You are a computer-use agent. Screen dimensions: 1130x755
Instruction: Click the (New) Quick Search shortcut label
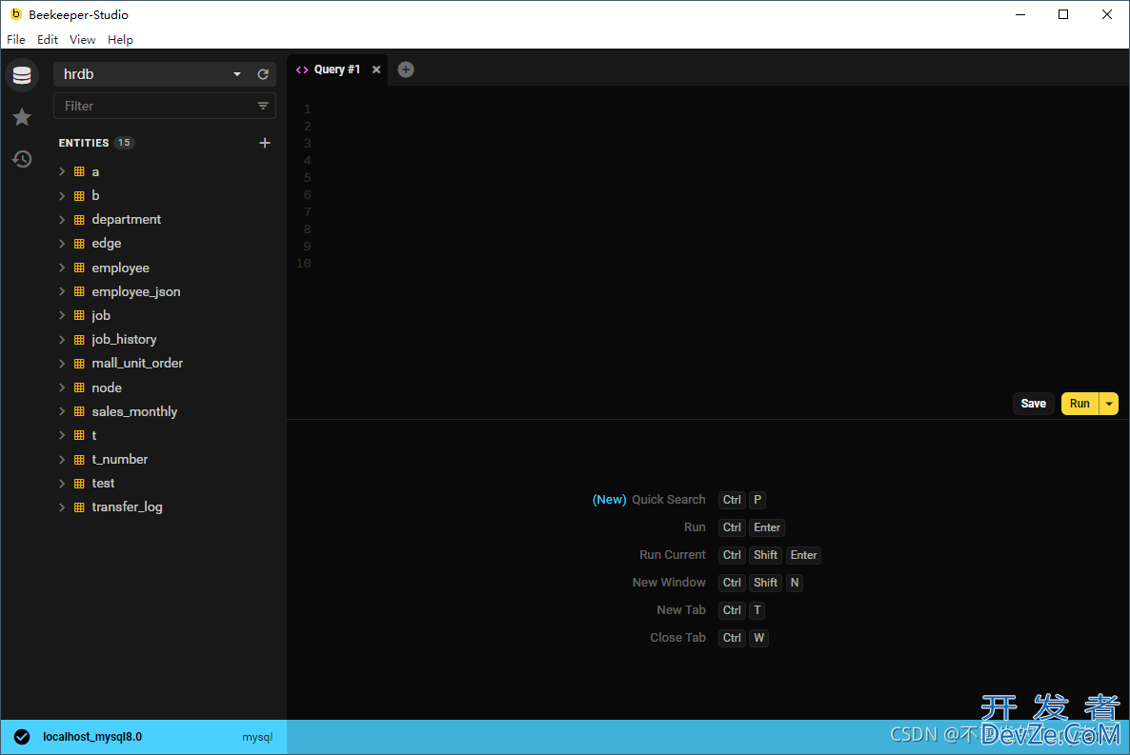[649, 499]
